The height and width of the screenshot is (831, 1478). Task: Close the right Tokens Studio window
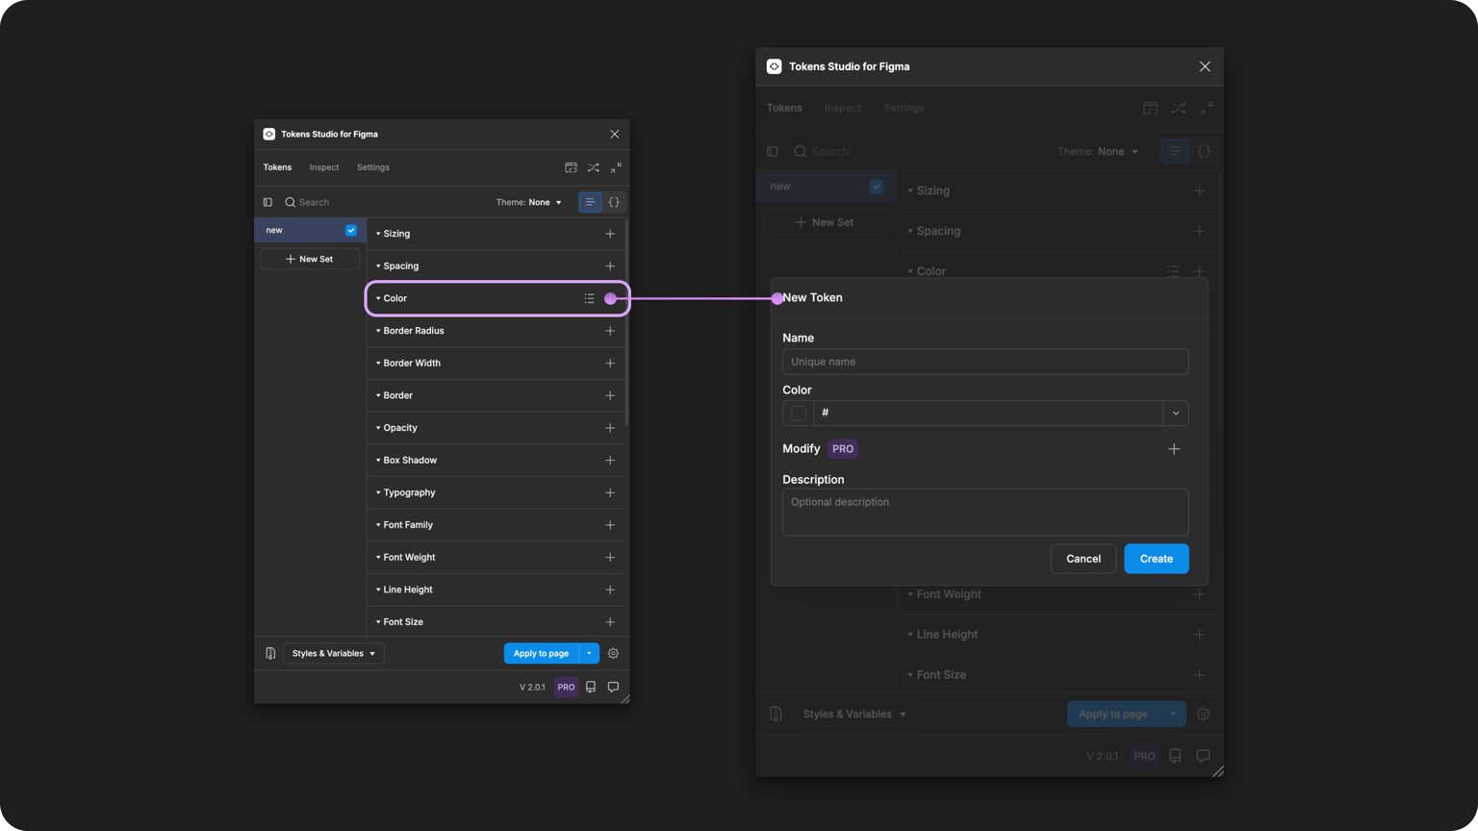point(1205,66)
